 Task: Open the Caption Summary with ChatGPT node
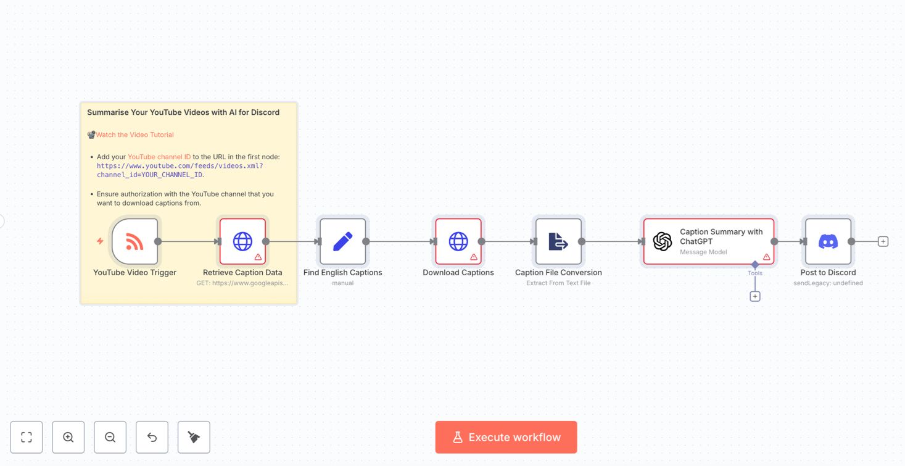pos(709,241)
